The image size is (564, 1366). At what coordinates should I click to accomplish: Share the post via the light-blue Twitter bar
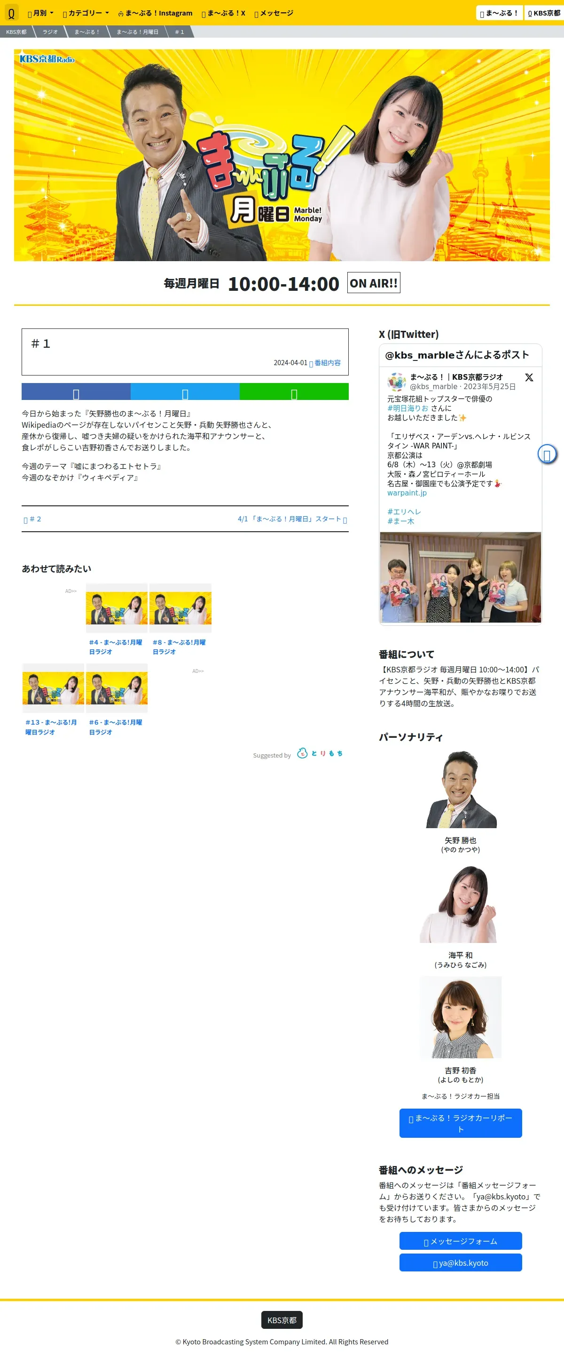point(185,392)
